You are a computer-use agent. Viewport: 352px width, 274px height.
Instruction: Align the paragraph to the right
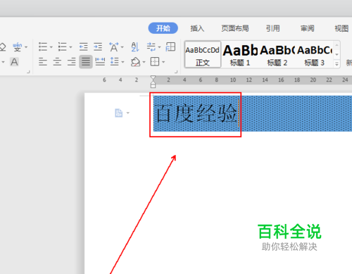pyautogui.click(x=71, y=62)
